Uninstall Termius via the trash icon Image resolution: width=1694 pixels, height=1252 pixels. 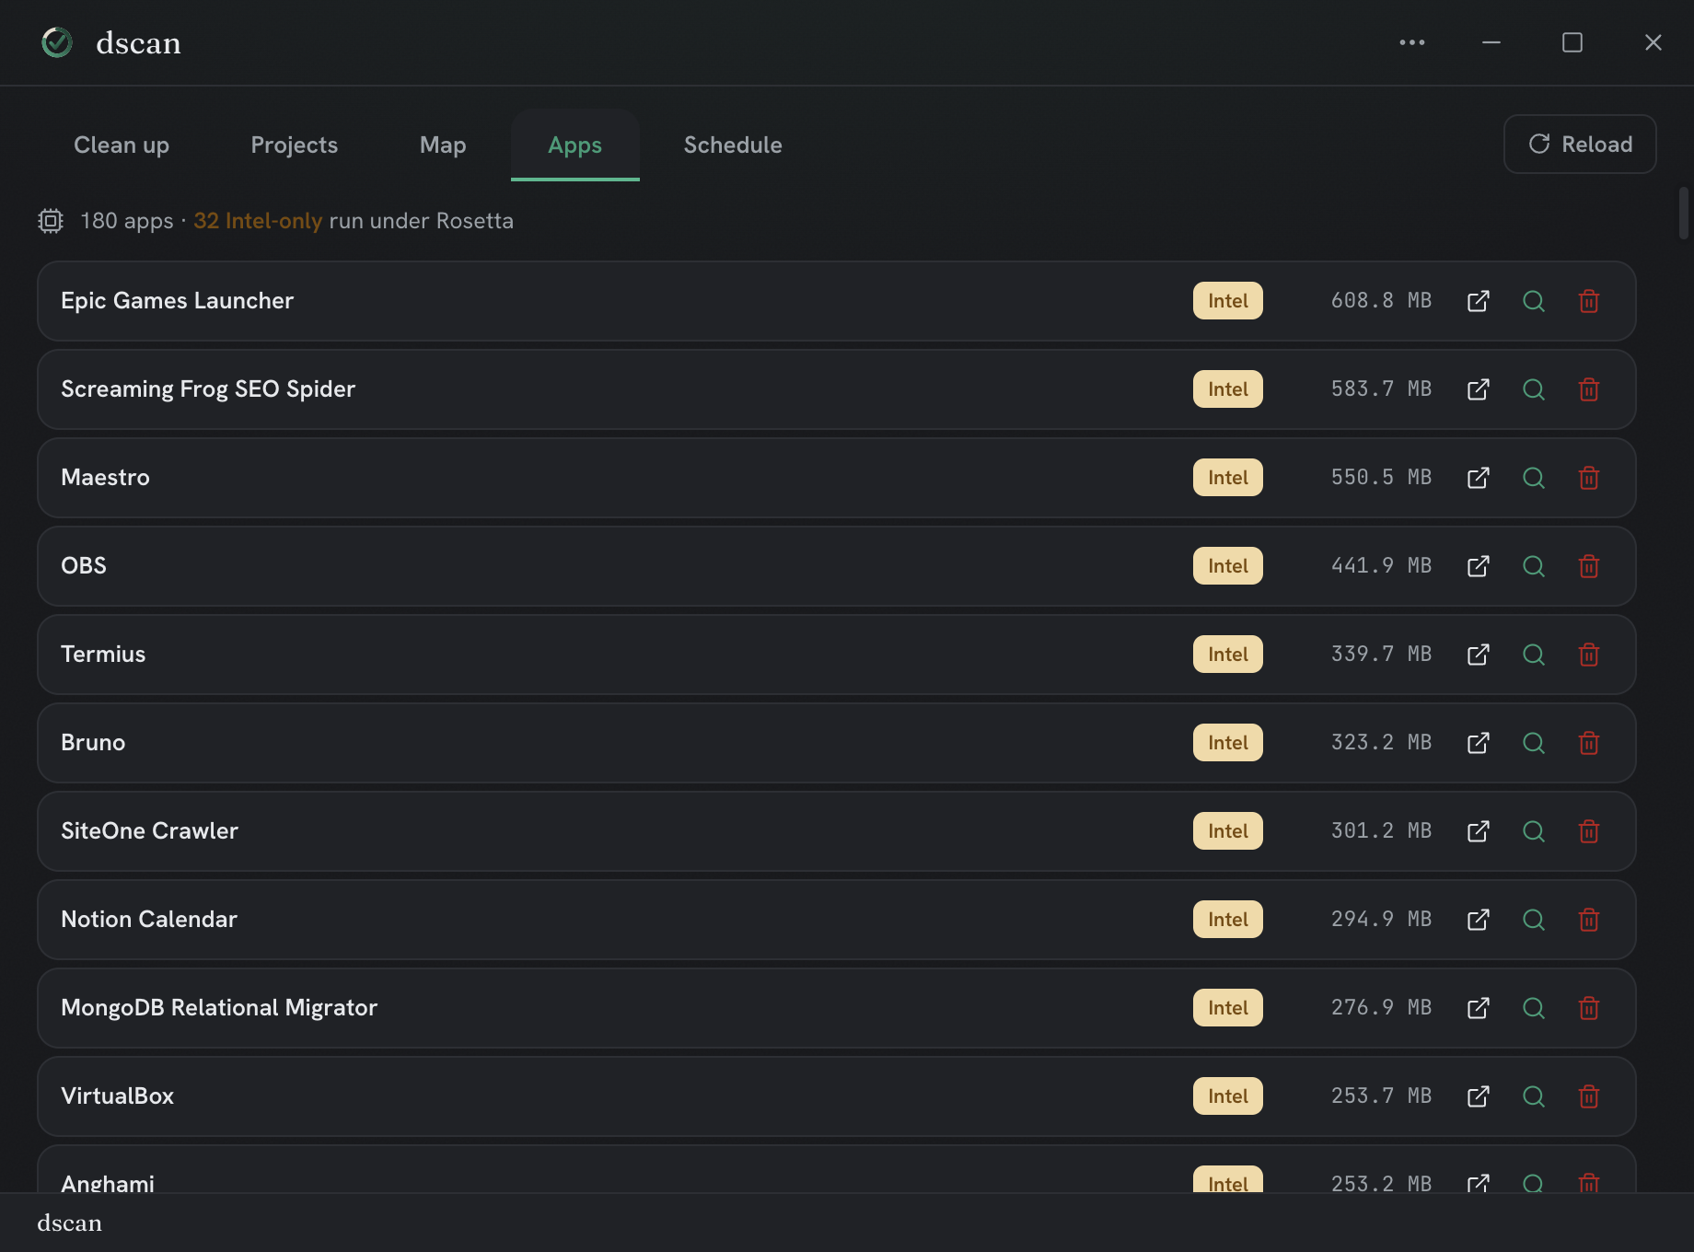[1589, 655]
